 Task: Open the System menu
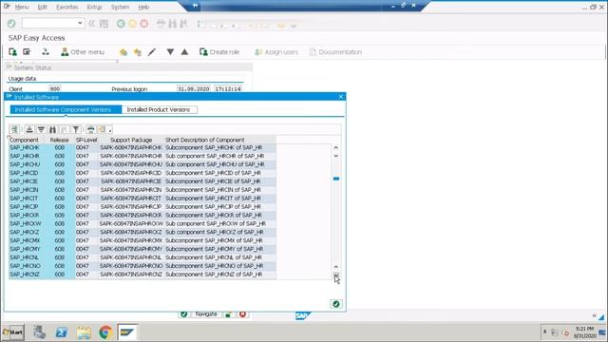tap(120, 7)
